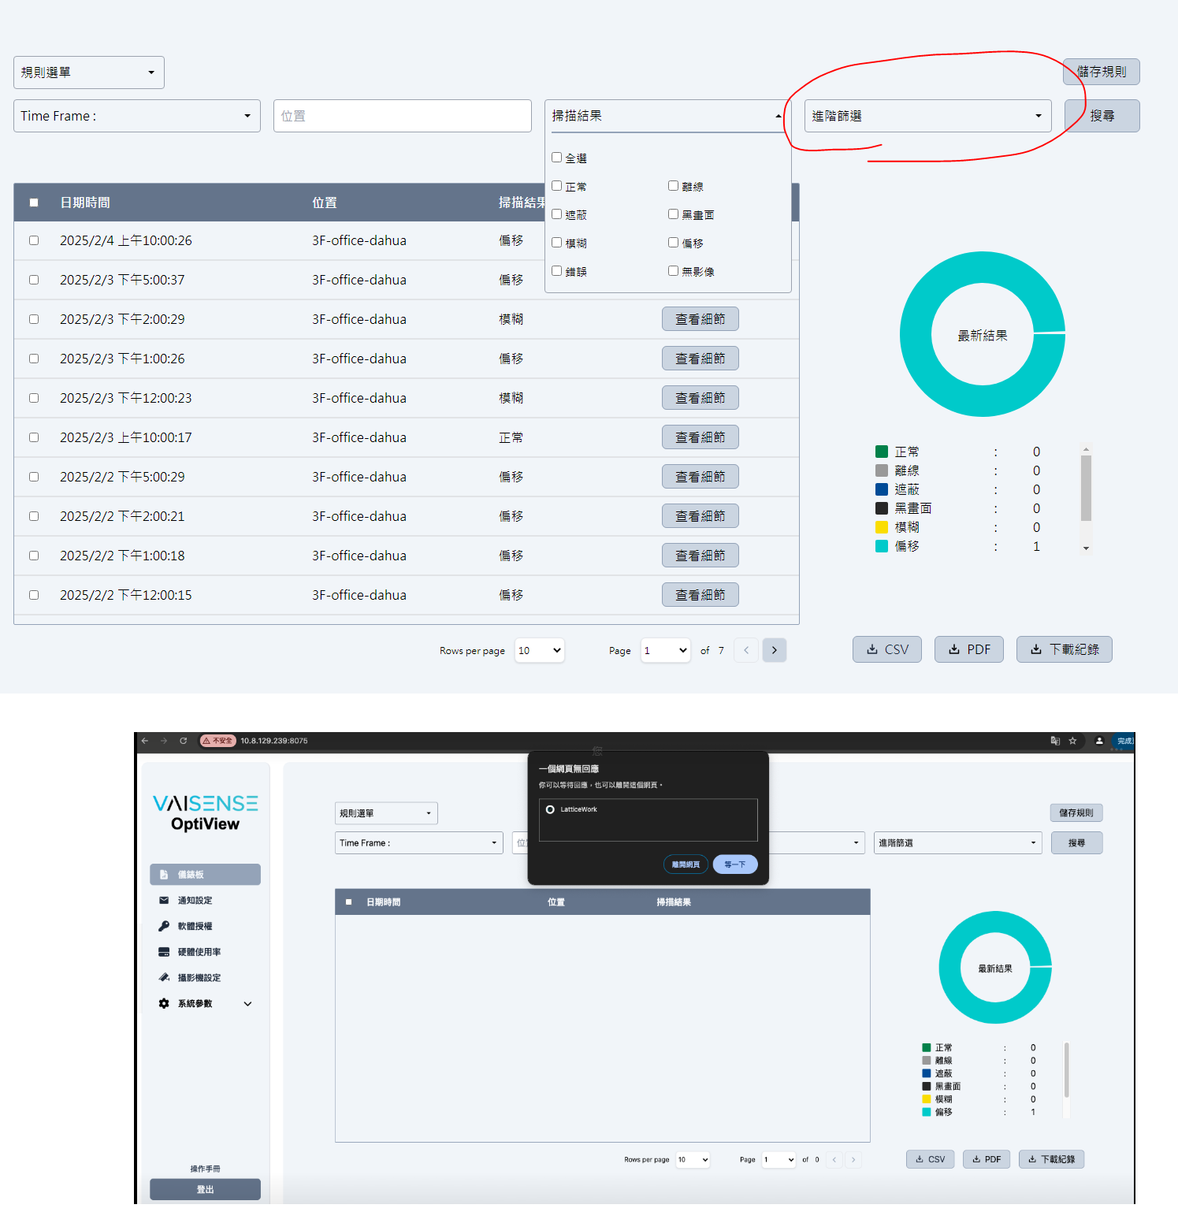Image resolution: width=1178 pixels, height=1212 pixels.
Task: Open the 通知設定 sidebar menu item
Action: pos(195,900)
